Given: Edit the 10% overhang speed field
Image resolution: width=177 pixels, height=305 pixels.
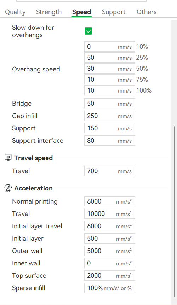Looking at the screenshot, I should pos(110,47).
